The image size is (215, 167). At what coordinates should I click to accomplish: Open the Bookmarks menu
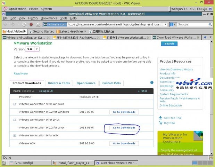(x=49, y=18)
